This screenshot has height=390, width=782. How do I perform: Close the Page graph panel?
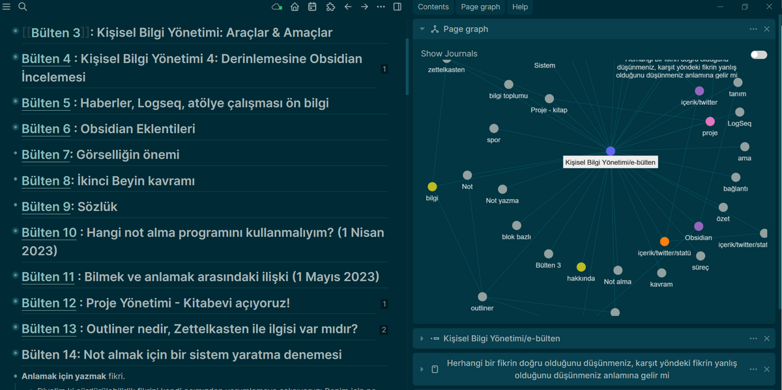click(x=767, y=29)
